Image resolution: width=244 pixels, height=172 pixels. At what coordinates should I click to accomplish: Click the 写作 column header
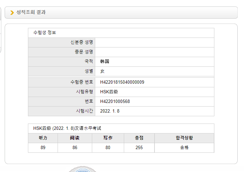[x=108, y=138]
